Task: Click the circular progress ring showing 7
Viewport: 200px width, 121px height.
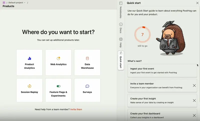Action: (x=142, y=34)
